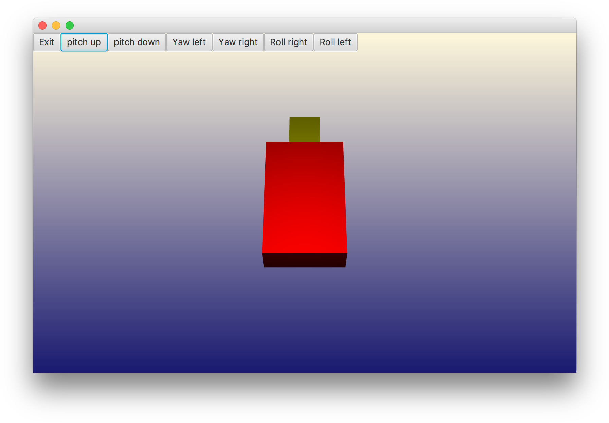Image resolution: width=609 pixels, height=423 pixels.
Task: Maximize the window with the green button
Action: tap(70, 25)
